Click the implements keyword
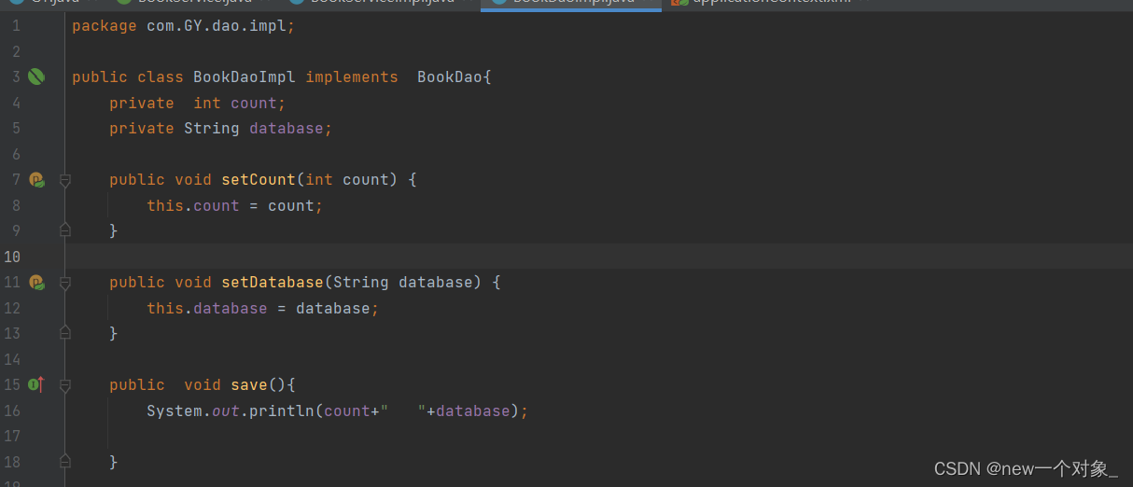The height and width of the screenshot is (487, 1133). coord(352,77)
